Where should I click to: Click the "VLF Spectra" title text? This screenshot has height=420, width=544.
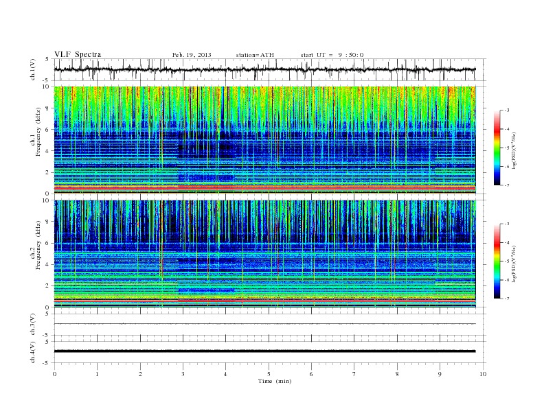click(x=78, y=54)
